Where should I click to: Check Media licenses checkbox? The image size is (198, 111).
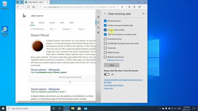coord(105,52)
